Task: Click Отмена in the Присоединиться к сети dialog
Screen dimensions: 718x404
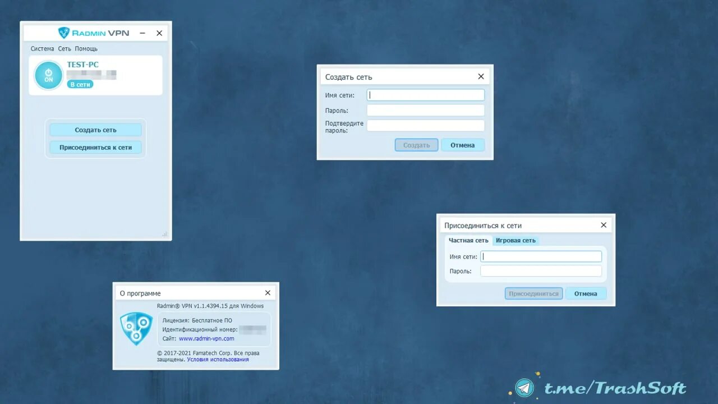Action: coord(586,293)
